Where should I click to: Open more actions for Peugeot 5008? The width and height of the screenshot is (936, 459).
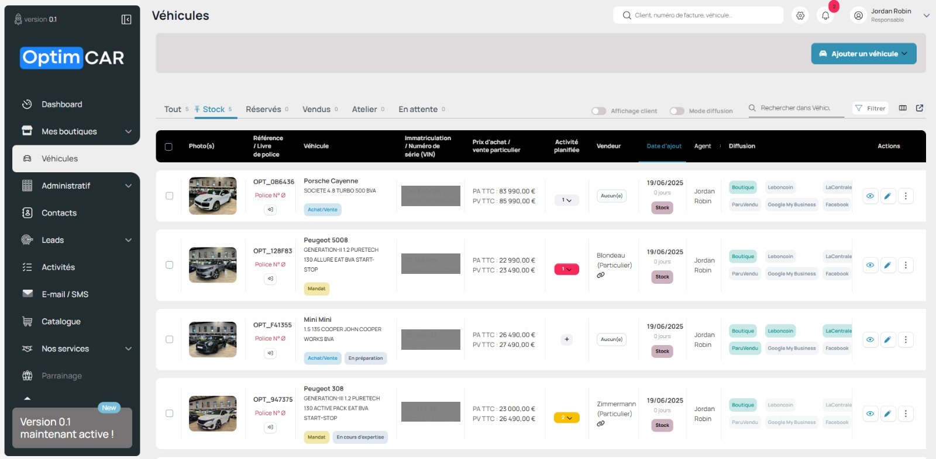[x=906, y=265]
